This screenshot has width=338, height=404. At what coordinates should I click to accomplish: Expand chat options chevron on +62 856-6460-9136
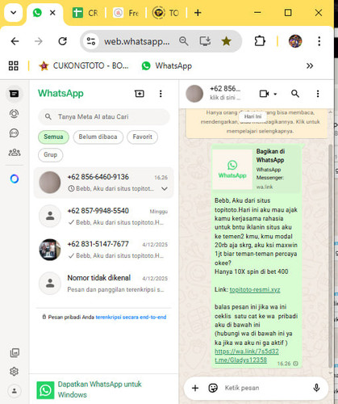click(x=165, y=189)
